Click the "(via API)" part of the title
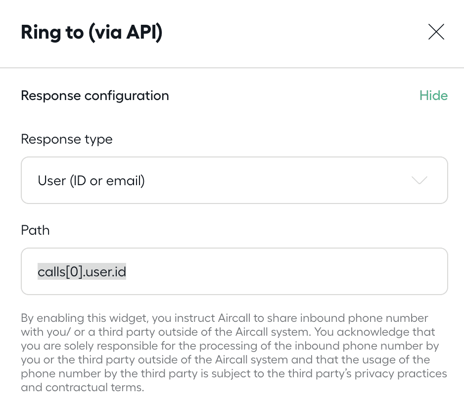 tap(127, 33)
